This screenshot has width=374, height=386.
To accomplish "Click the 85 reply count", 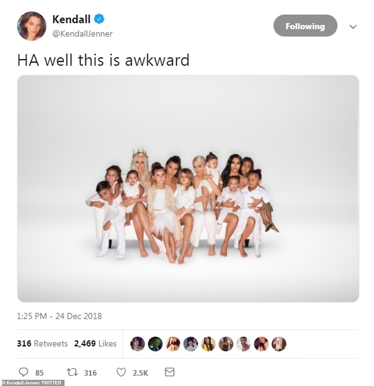I will click(x=39, y=373).
